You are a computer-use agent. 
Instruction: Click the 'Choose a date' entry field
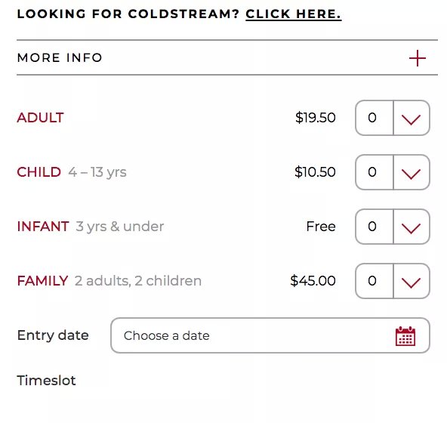click(270, 335)
